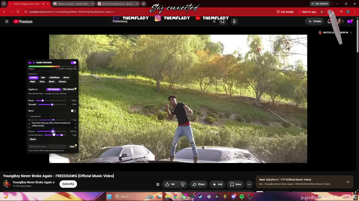
Task: Open the Chrome tab search dropdown
Action: tap(4, 4)
